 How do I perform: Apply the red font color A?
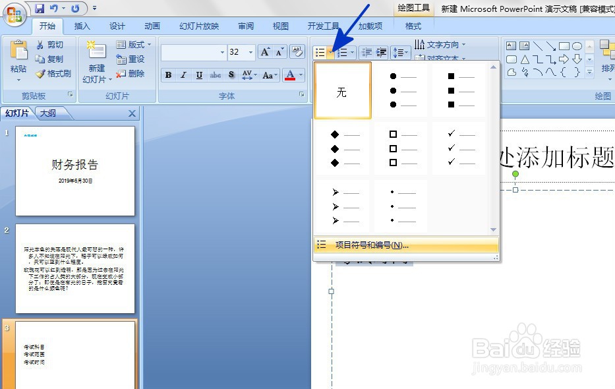[290, 75]
